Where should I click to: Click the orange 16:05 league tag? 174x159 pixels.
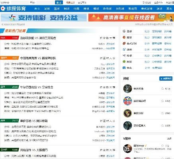point(9,58)
